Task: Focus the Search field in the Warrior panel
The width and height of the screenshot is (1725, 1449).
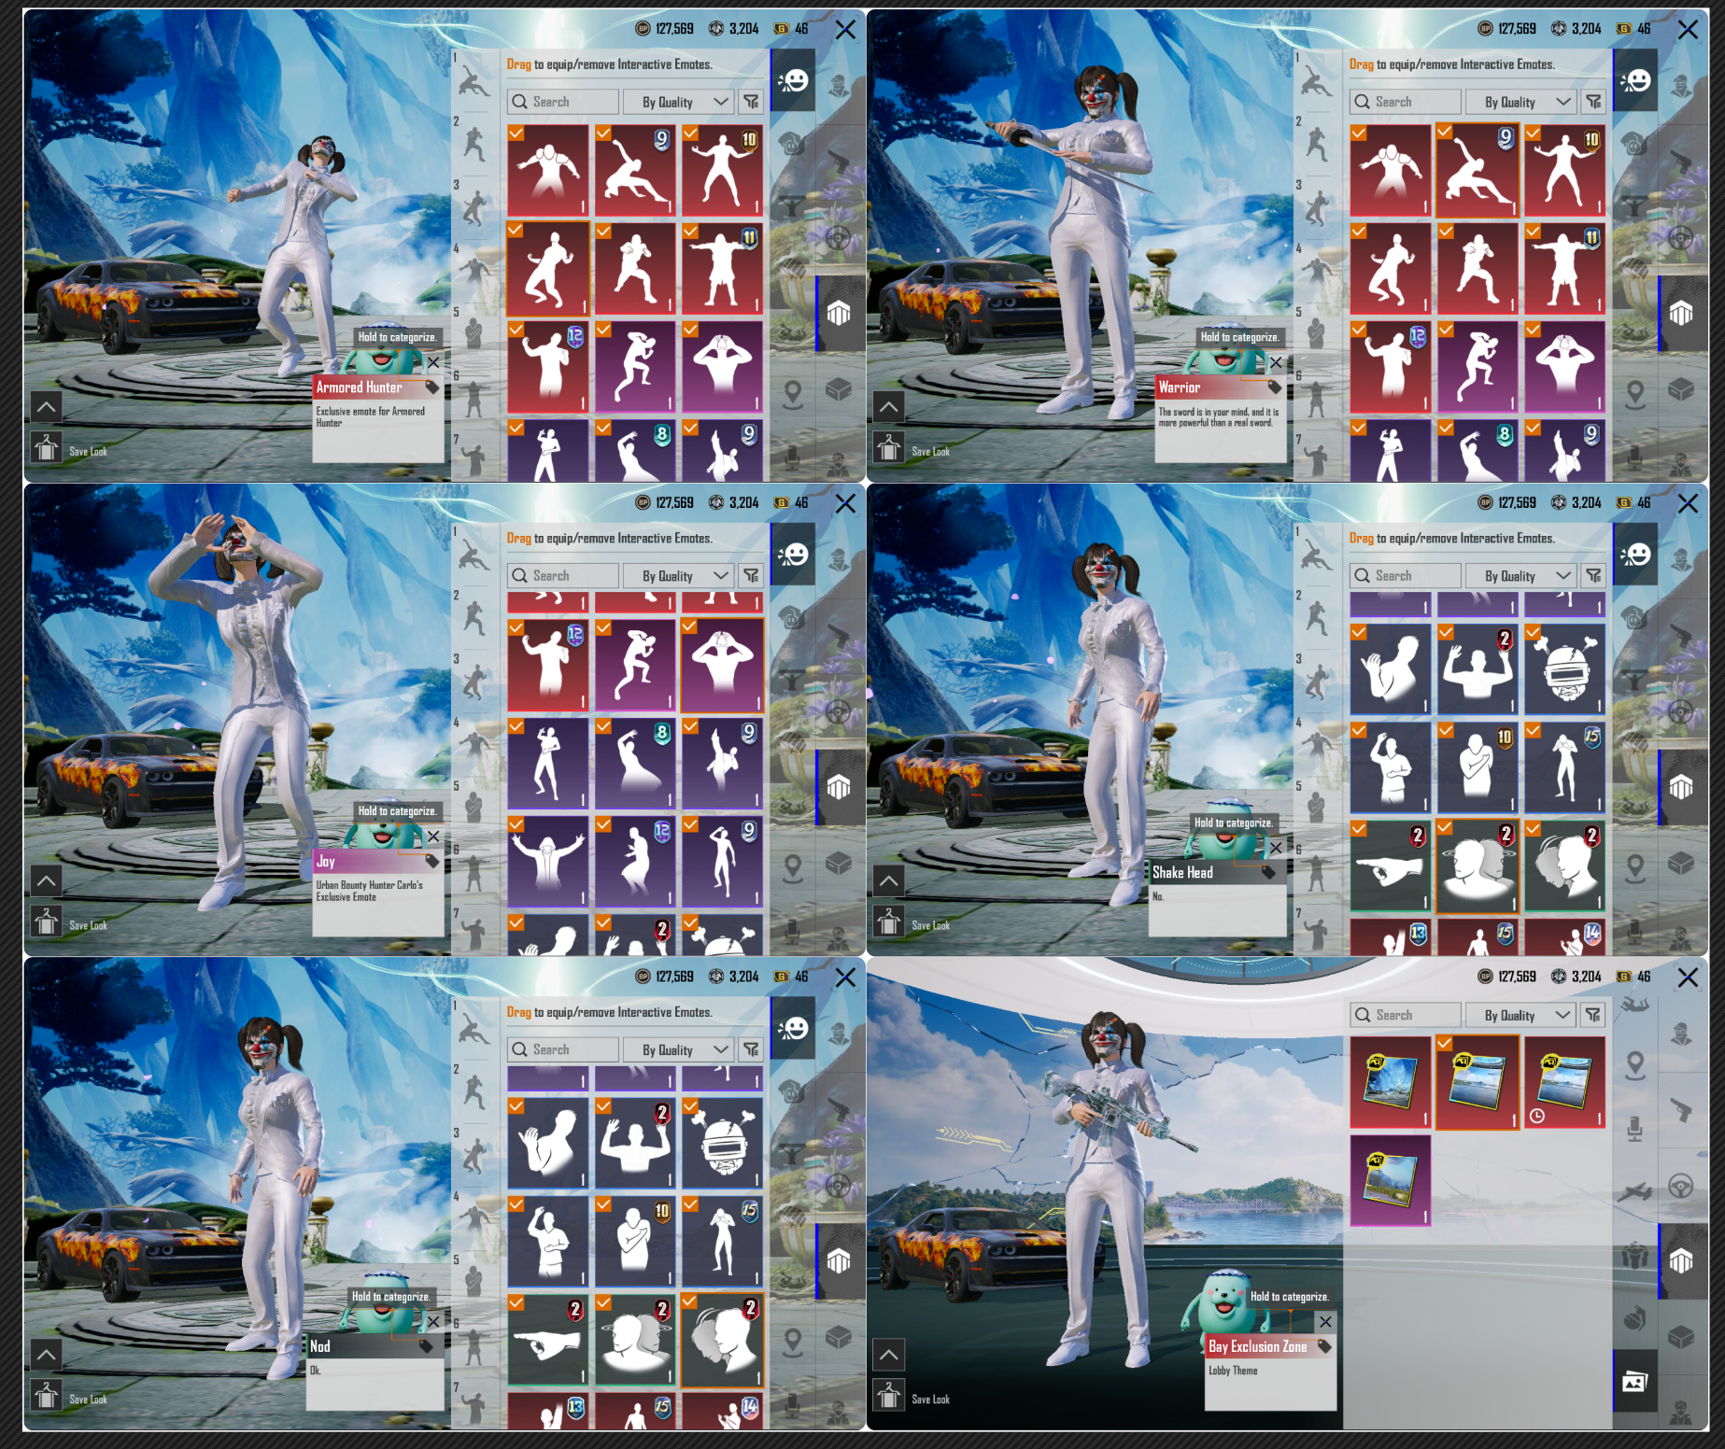Action: tap(1406, 102)
